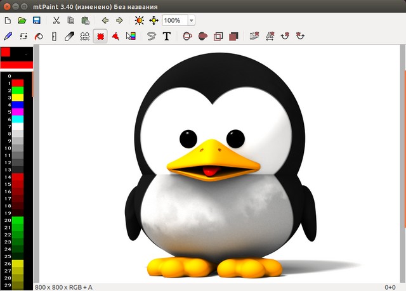406x291 pixels.
Task: Select the Place Gradient tool
Action: [x=131, y=36]
